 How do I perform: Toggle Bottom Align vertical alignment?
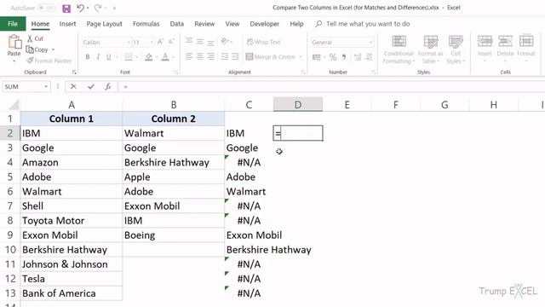click(210, 42)
